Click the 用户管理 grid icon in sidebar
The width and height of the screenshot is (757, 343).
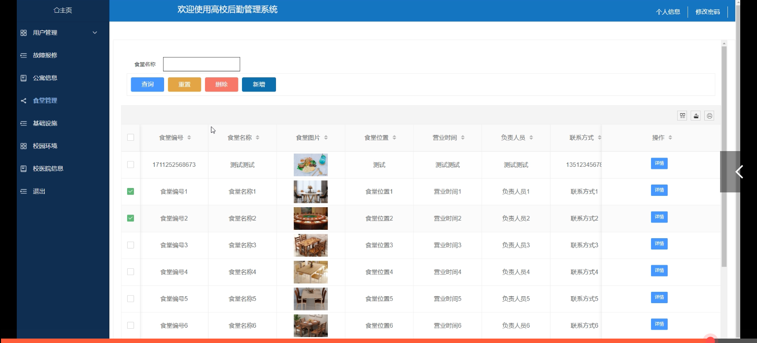coord(24,33)
